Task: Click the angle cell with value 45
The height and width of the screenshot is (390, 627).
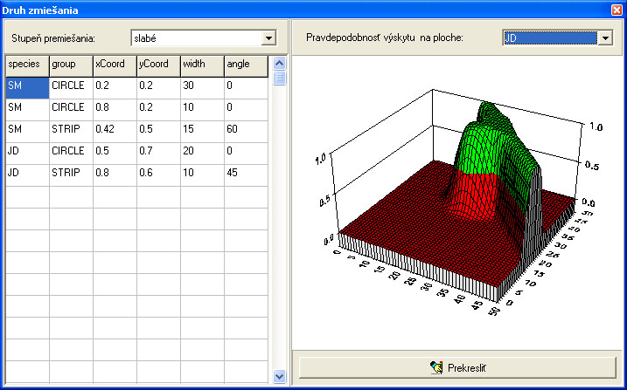Action: (x=246, y=174)
